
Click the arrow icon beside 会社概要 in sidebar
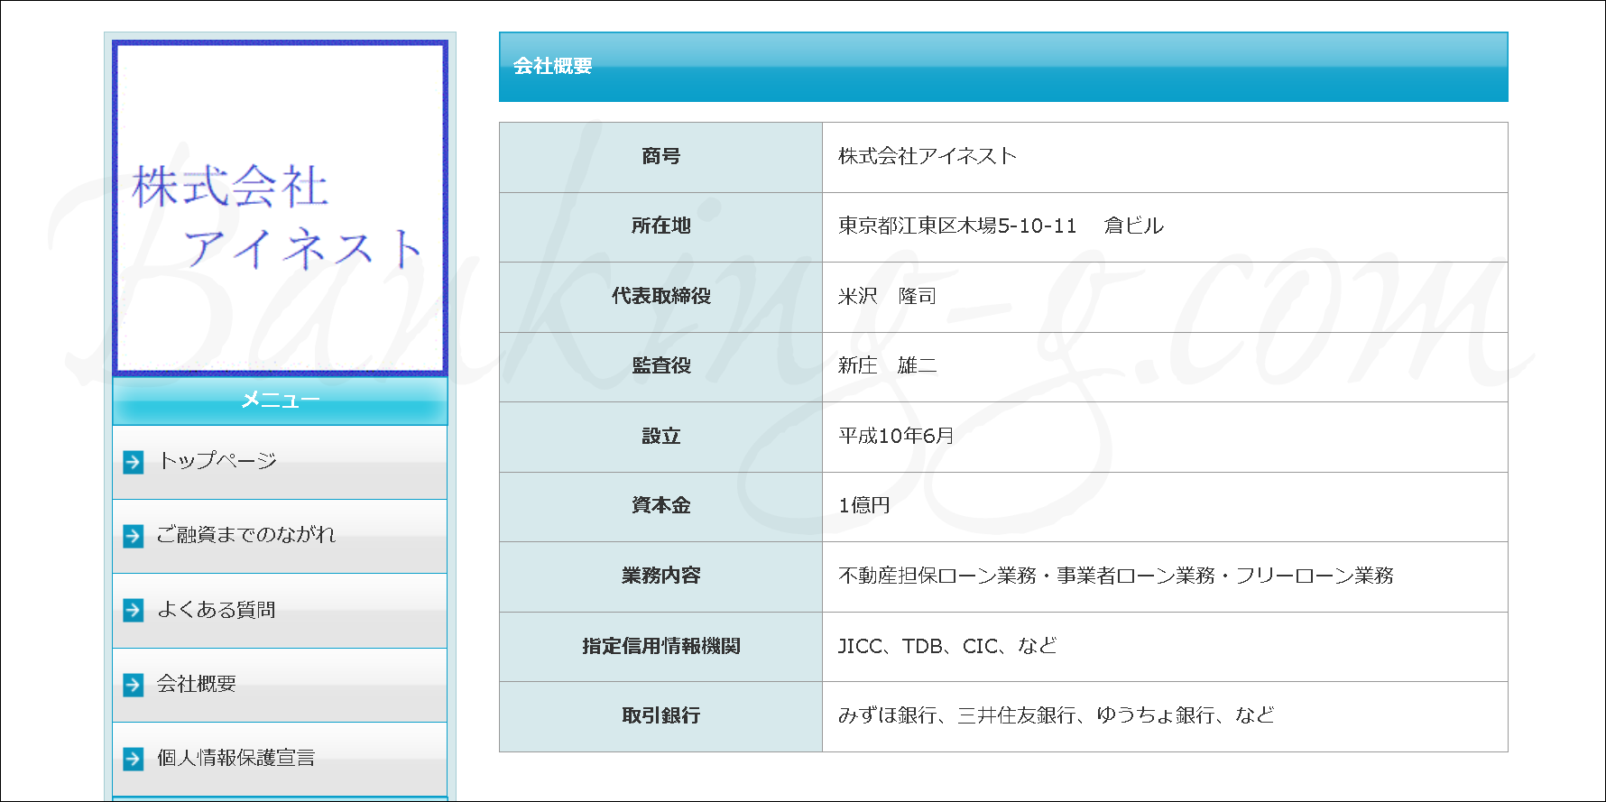pyautogui.click(x=134, y=685)
